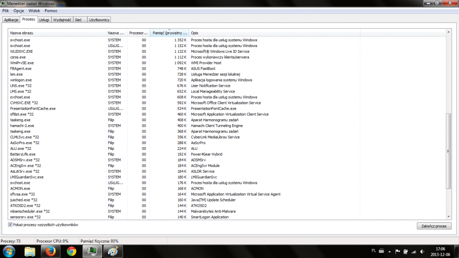This screenshot has height=258, width=459.
Task: Select the ACEngSvr.exe *32 process
Action: point(227,166)
